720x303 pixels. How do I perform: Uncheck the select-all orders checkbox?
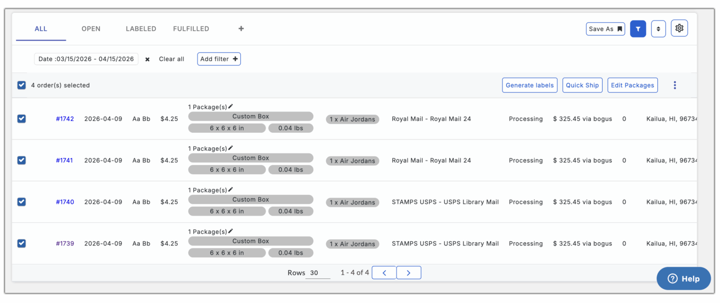[22, 85]
